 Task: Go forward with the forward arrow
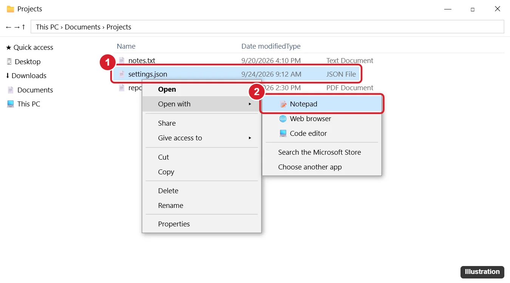[x=17, y=27]
